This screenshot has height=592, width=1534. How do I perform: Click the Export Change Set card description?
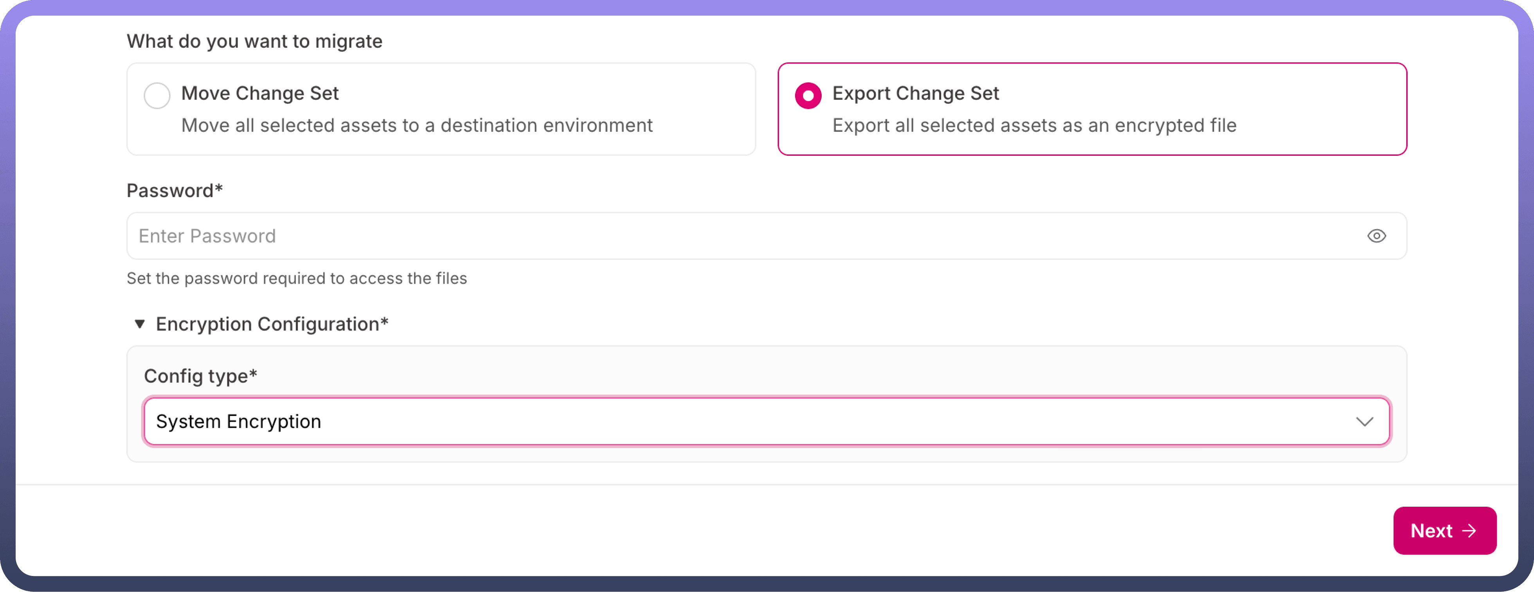(1034, 126)
